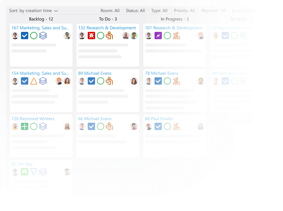Open the Reporter: All filter
Screen dimensions: 283x211
(x=213, y=11)
